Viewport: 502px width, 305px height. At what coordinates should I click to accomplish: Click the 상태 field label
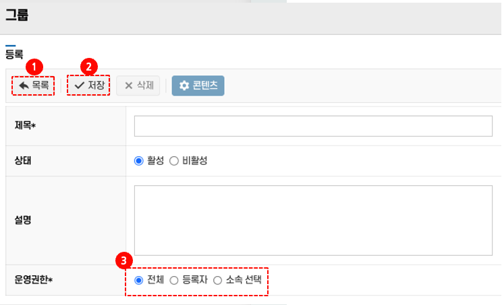(23, 161)
